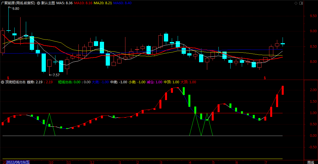Click the red 大顶: 1.00 label
This screenshot has width=318, height=164.
click(x=188, y=82)
